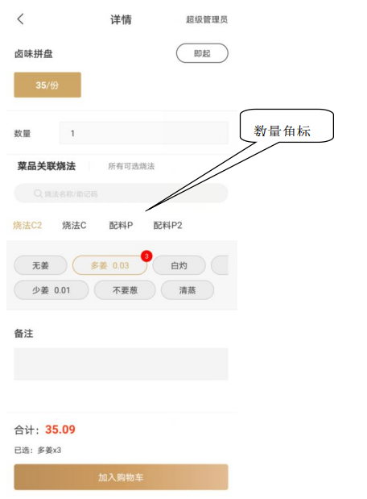Select the 不要葱 option chip
This screenshot has width=367, height=499.
[125, 290]
